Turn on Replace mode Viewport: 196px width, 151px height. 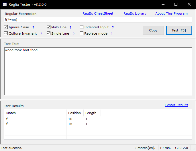tap(82, 33)
